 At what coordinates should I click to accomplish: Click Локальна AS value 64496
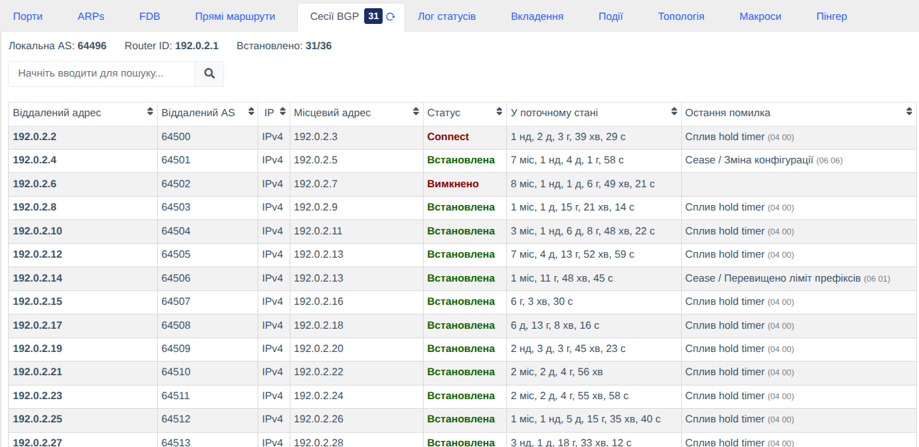(92, 46)
